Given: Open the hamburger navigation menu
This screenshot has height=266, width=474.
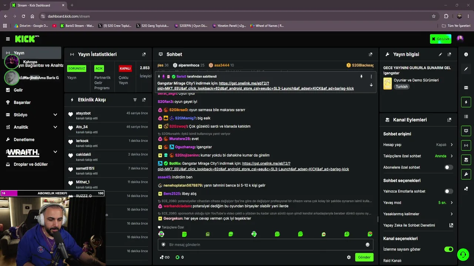Looking at the screenshot, I should pyautogui.click(x=8, y=39).
